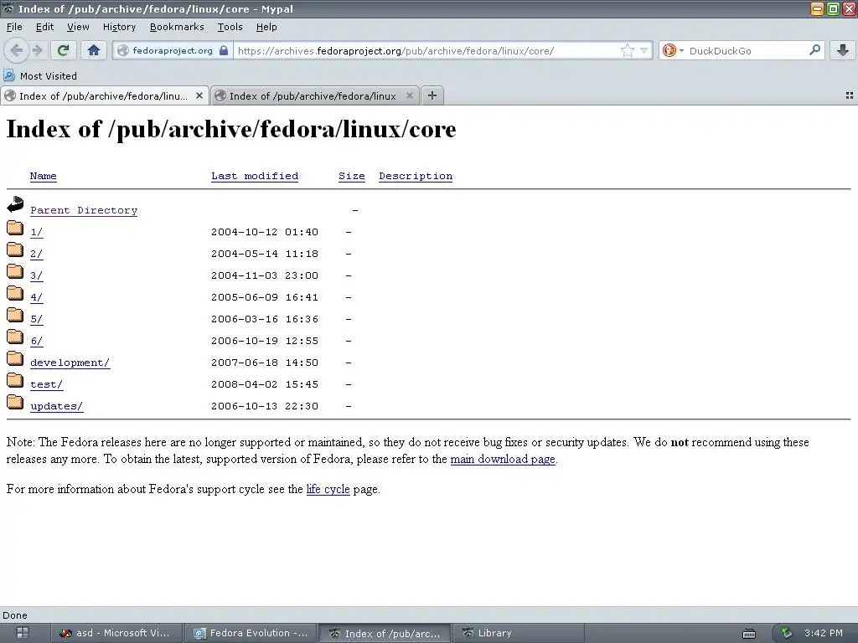Follow the life cycle link
The height and width of the screenshot is (643, 858).
(x=328, y=489)
